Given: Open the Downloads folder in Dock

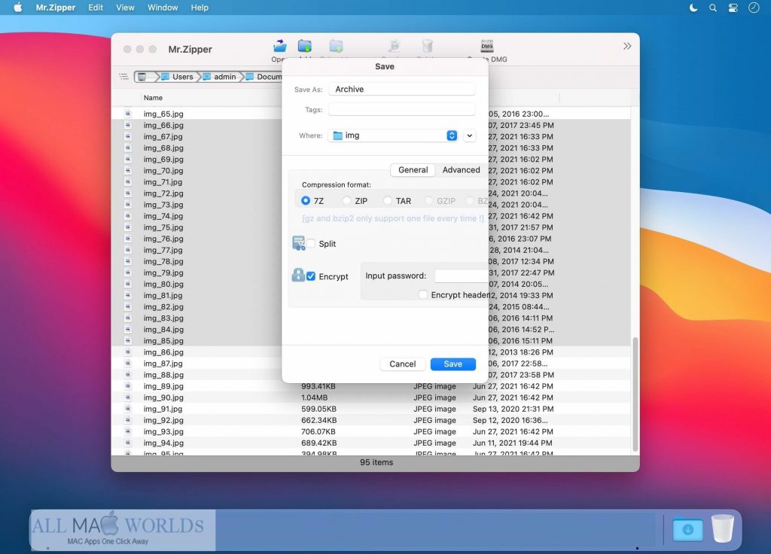Looking at the screenshot, I should point(687,529).
